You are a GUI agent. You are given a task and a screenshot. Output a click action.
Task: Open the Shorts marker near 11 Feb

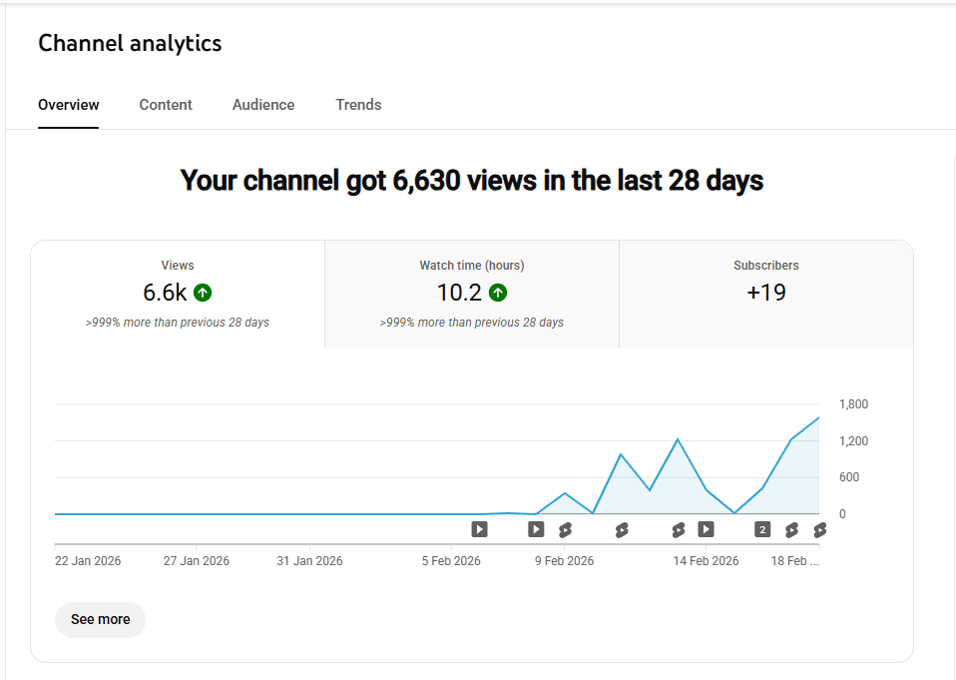622,529
